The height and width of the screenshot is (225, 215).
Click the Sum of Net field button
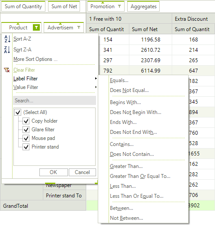[64, 6]
